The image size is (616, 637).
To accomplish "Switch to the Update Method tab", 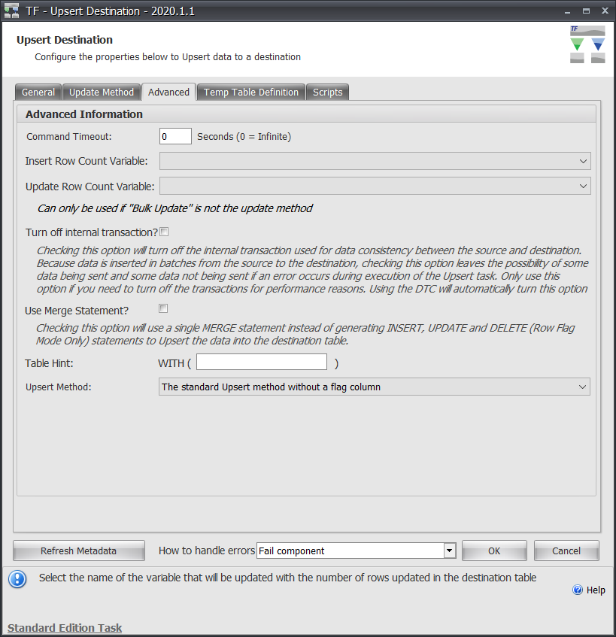I will [x=101, y=92].
